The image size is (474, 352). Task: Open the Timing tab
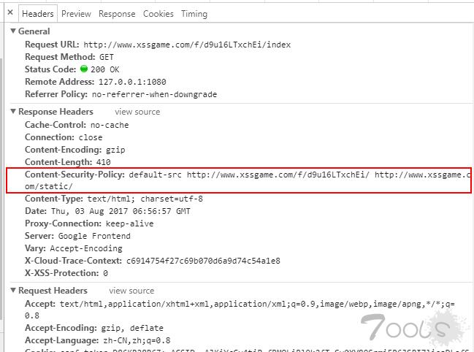194,14
